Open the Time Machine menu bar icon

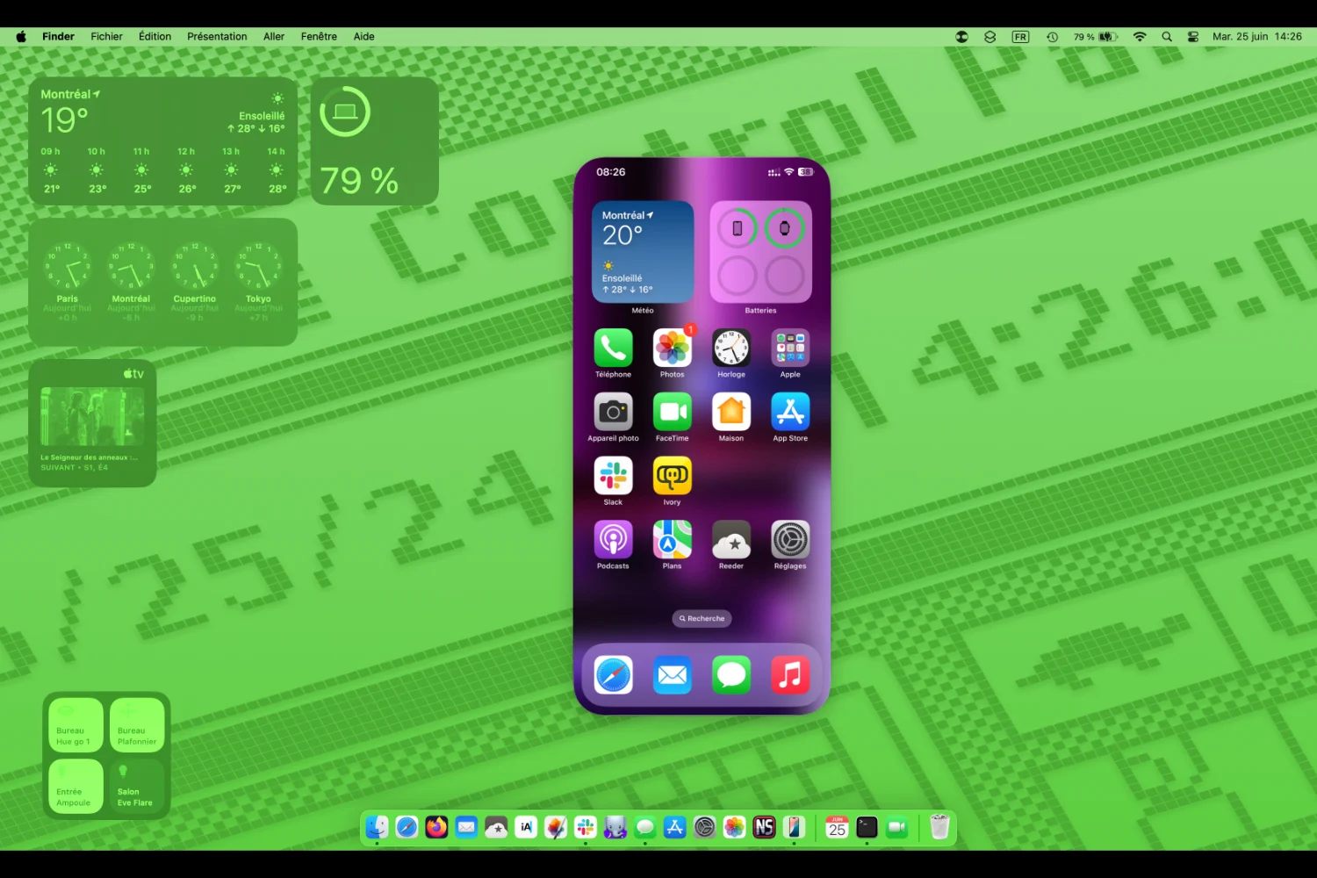point(1052,37)
